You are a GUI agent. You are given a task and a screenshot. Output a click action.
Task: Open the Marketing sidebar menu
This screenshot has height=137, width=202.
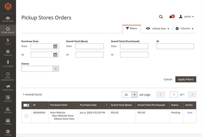coord(8,88)
